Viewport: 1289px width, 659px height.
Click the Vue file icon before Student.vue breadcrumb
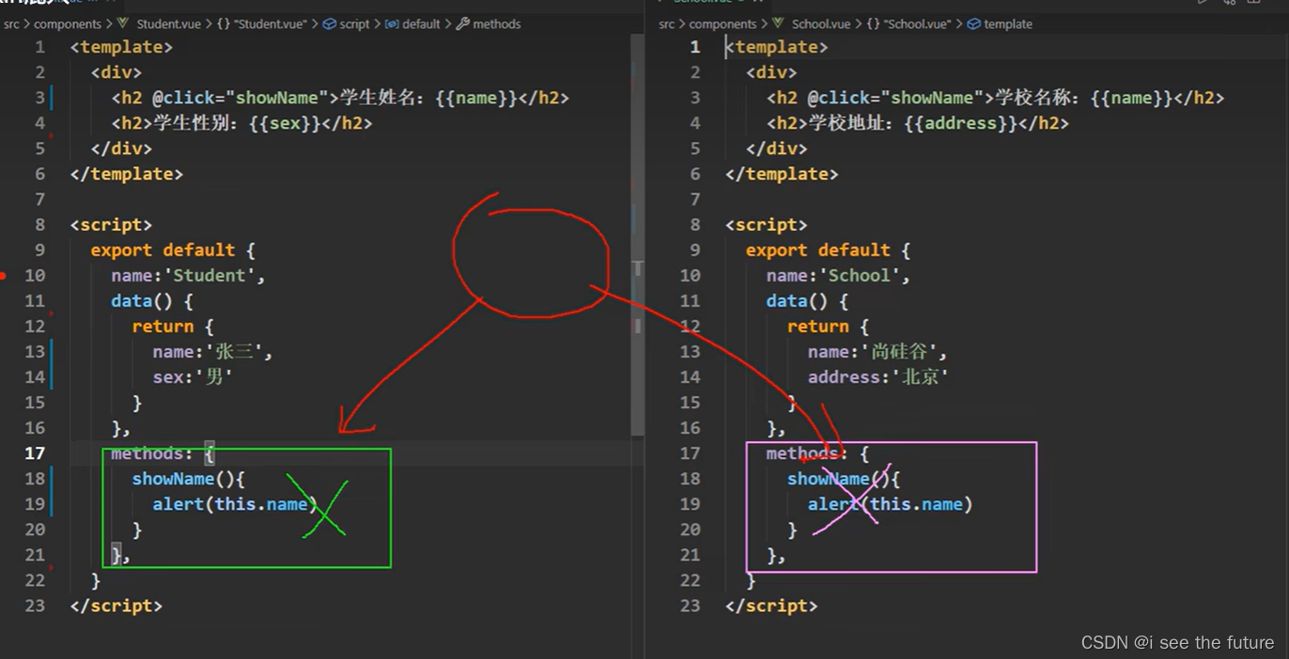[x=122, y=23]
